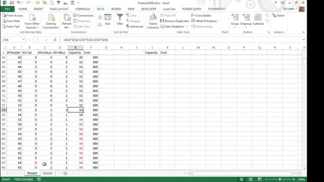Viewport: 324px width, 182px height.
Task: Expand the What-If Analysis menu
Action: 205,21
